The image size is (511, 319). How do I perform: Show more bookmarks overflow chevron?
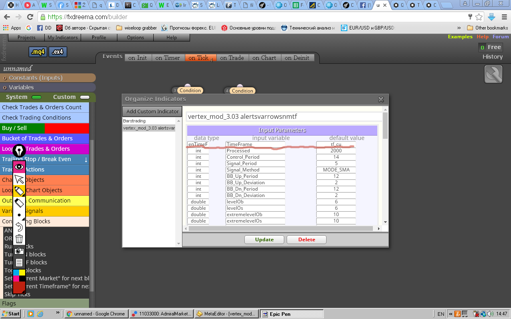click(x=459, y=28)
